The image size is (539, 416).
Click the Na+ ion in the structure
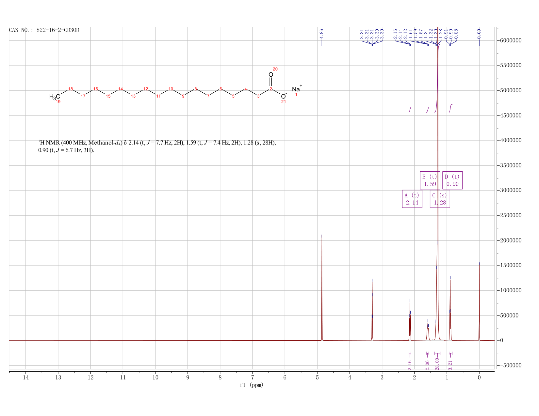297,89
